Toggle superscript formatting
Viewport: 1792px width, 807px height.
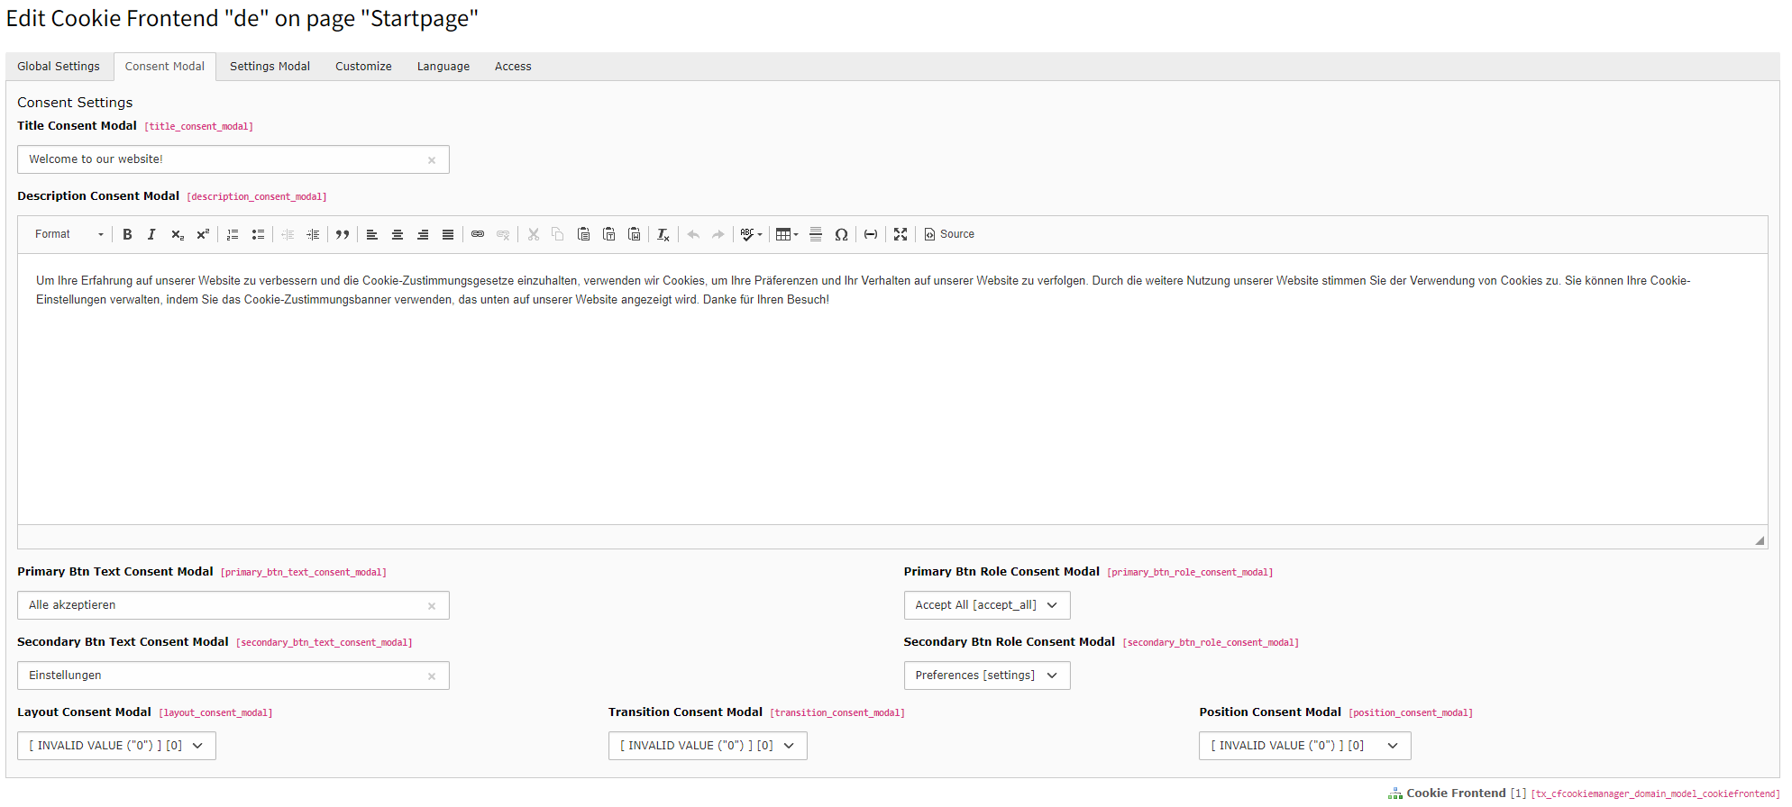tap(203, 234)
